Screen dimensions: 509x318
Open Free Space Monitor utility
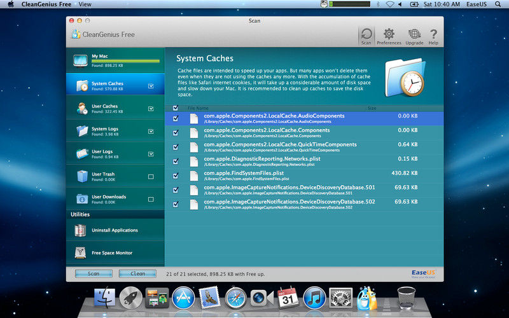pyautogui.click(x=115, y=252)
